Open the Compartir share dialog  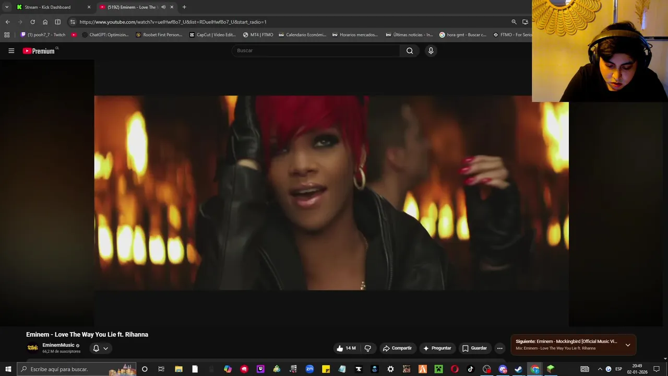[x=397, y=348]
